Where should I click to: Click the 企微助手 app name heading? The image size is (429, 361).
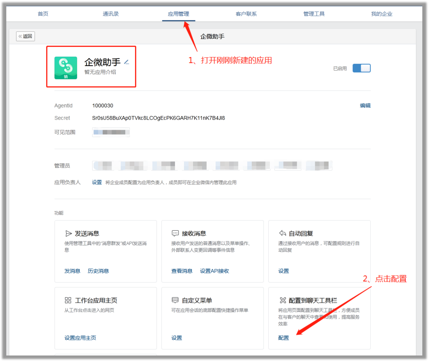tap(102, 62)
